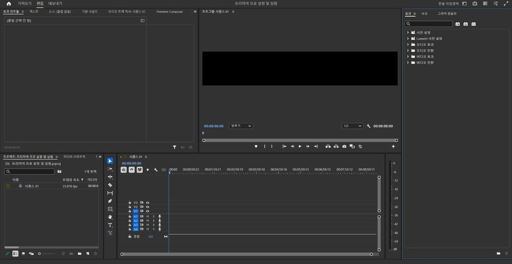Click the Effects panel search field

428,24
